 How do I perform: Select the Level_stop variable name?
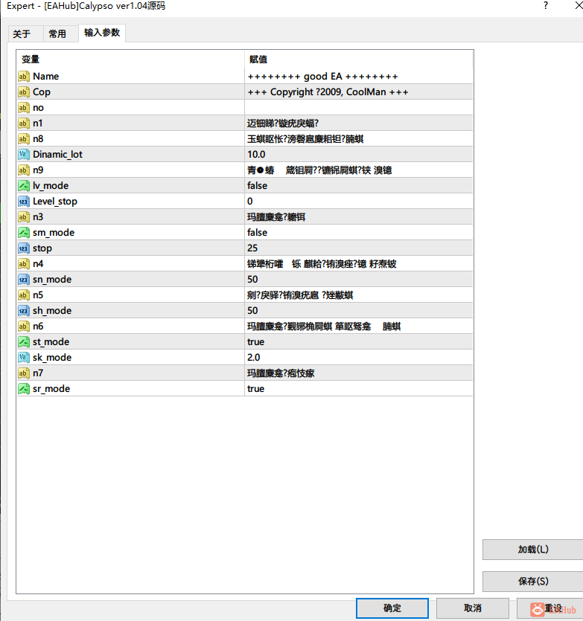pyautogui.click(x=55, y=202)
